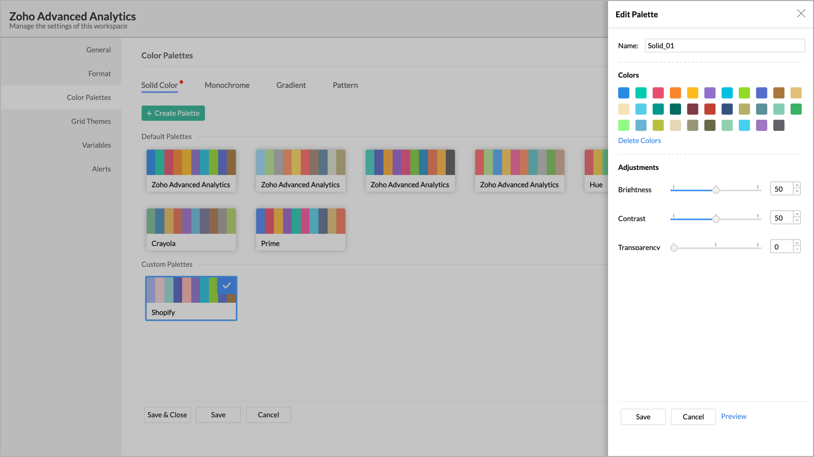814x457 pixels.
Task: Click the Brightness slider handle
Action: (716, 190)
